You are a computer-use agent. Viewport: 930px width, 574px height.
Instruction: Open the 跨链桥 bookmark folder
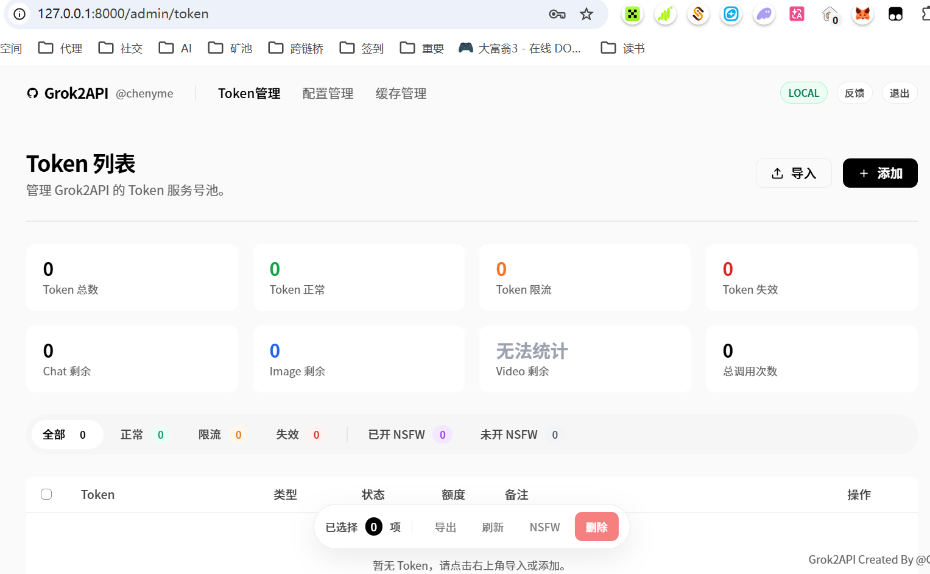(x=296, y=48)
